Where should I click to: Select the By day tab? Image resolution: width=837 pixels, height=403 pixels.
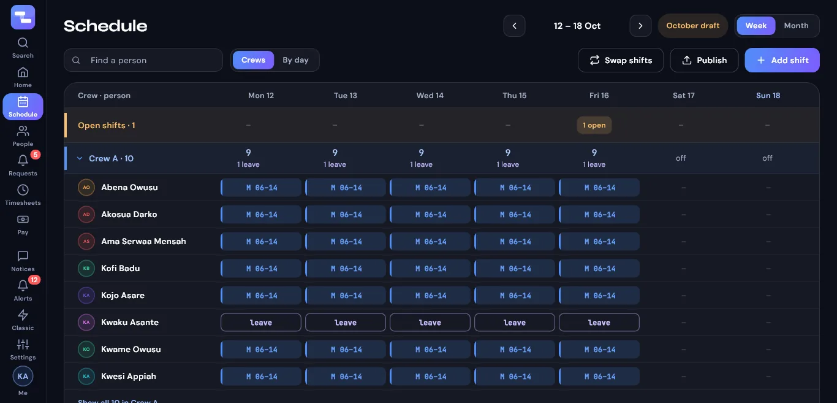tap(295, 60)
